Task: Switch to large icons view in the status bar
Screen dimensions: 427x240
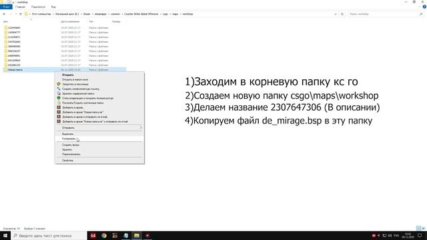Action: pos(424,228)
